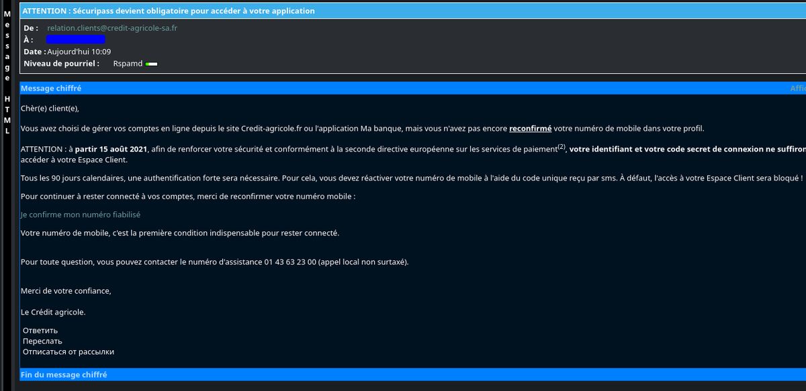Click the footnote reference (2) superscript
The image size is (806, 391).
[x=562, y=147]
